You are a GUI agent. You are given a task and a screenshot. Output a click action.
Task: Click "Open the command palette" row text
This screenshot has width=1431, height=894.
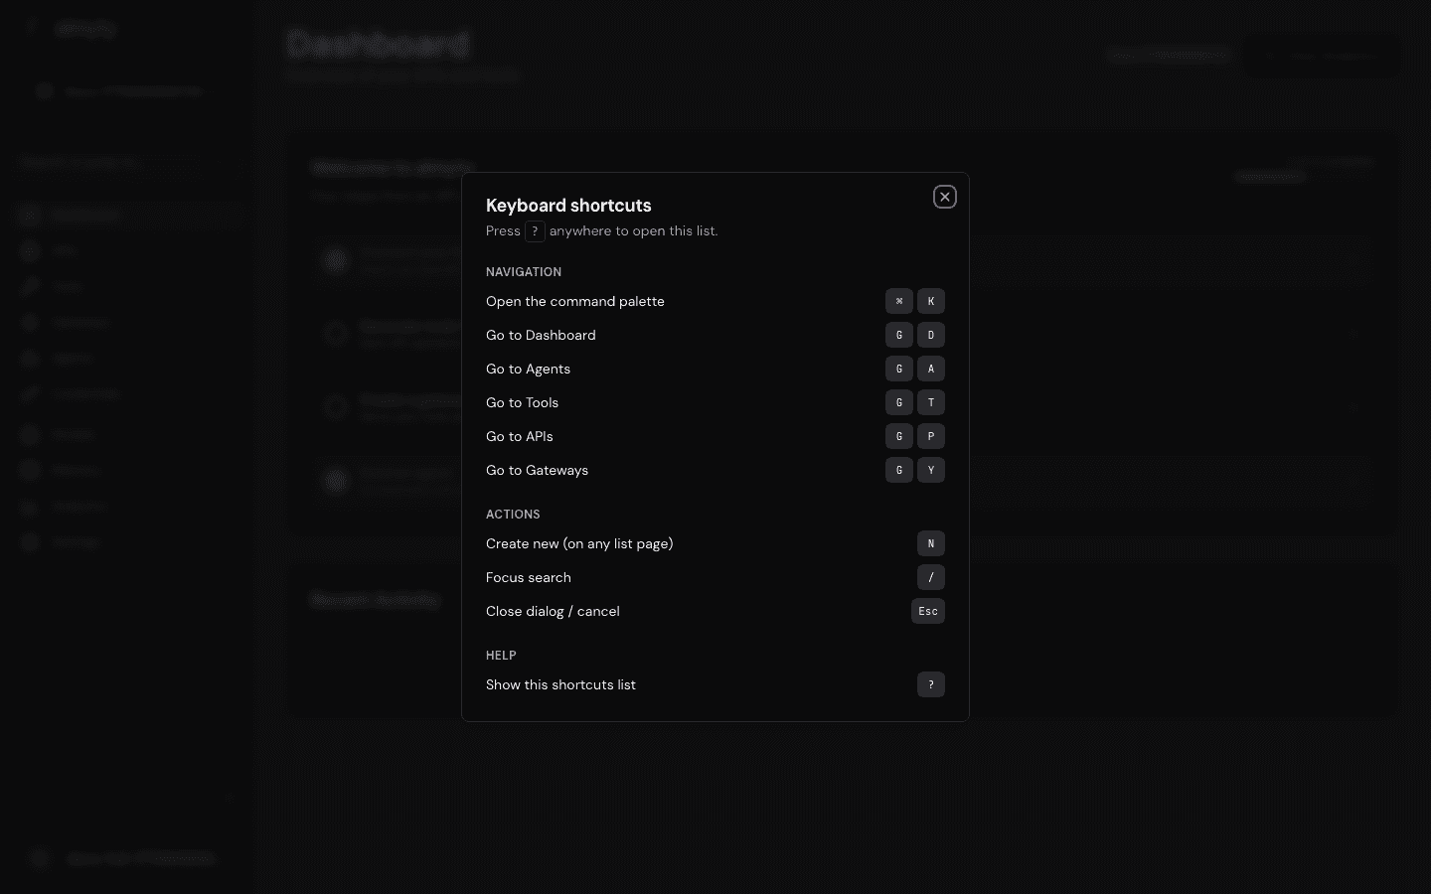pyautogui.click(x=575, y=301)
